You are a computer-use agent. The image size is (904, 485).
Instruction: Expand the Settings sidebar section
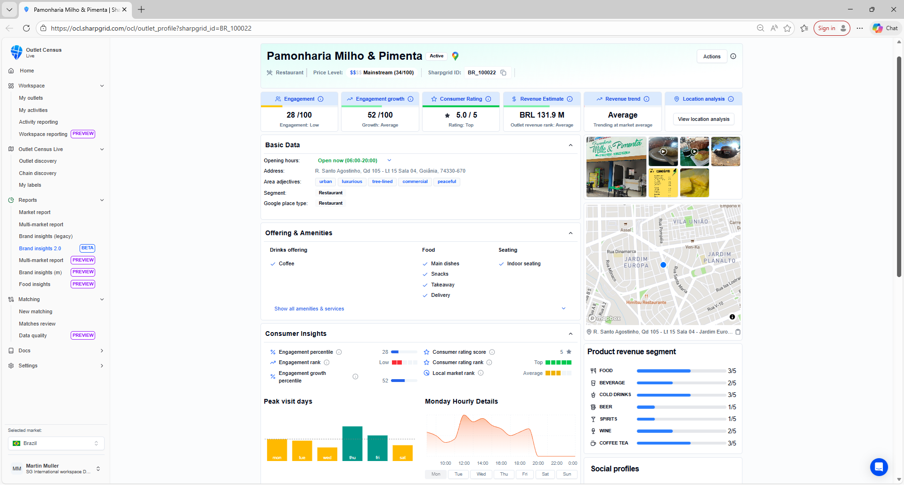[102, 366]
